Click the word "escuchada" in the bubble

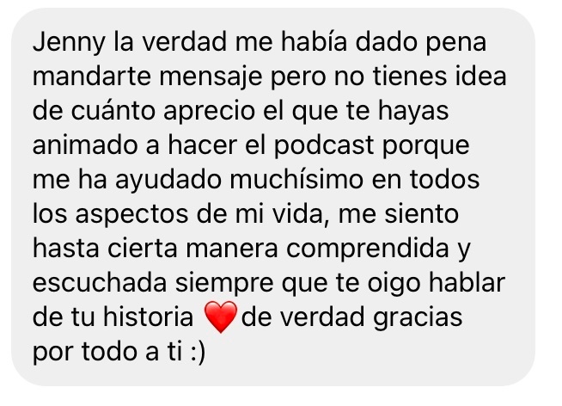tap(100, 283)
